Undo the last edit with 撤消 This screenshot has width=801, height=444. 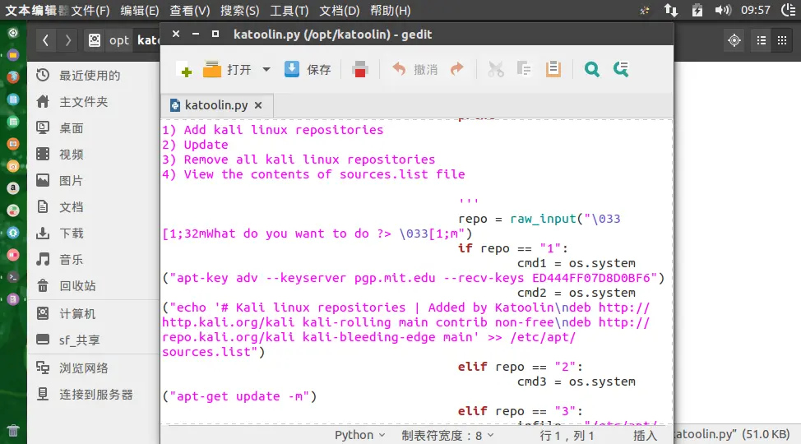coord(414,70)
